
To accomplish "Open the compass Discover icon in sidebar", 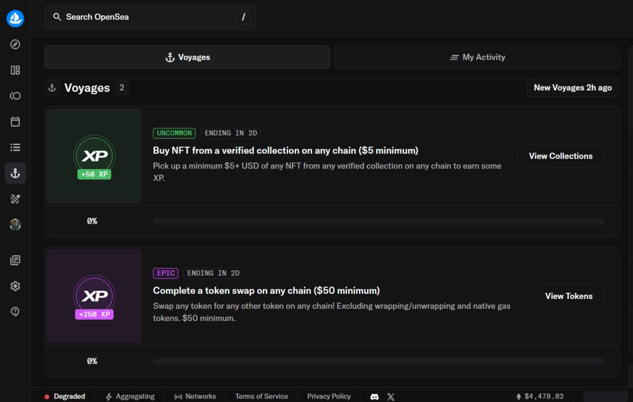I will click(x=15, y=44).
